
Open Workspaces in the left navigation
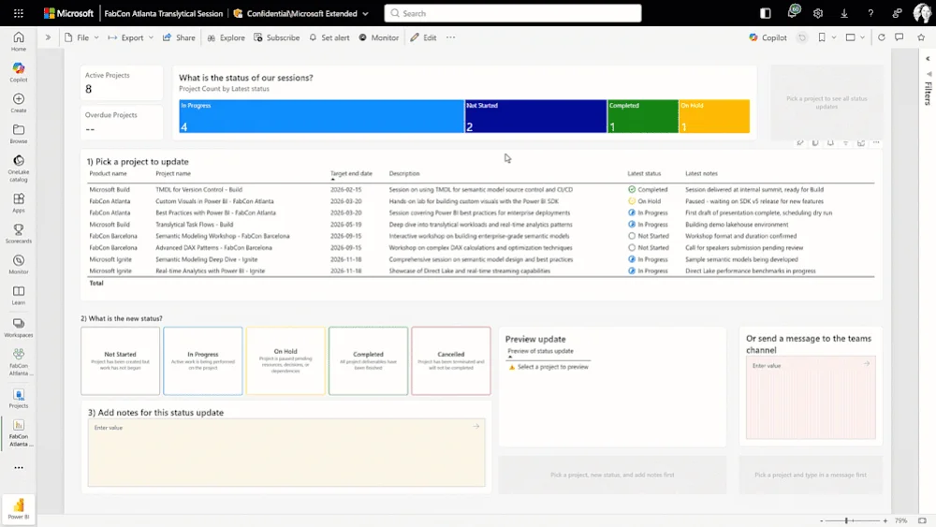[19, 328]
